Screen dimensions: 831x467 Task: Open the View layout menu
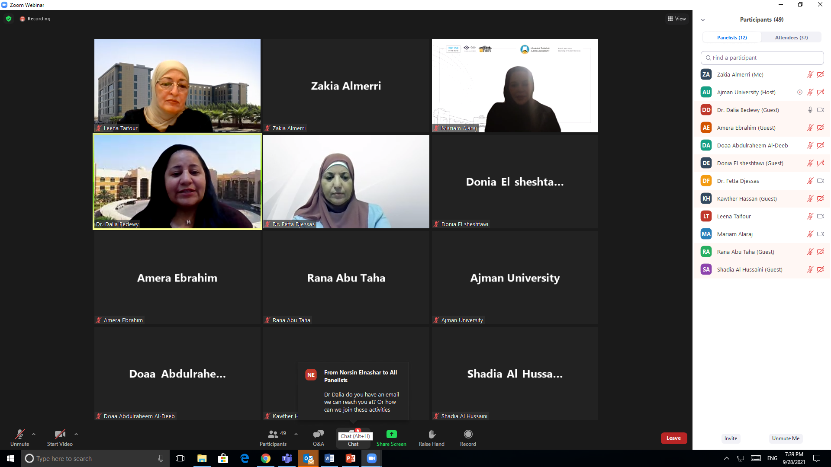(677, 19)
